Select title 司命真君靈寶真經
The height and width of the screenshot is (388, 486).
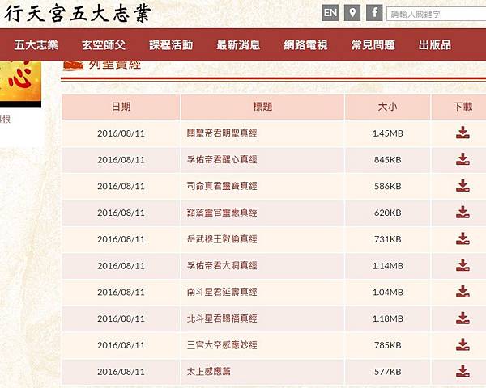coord(222,186)
